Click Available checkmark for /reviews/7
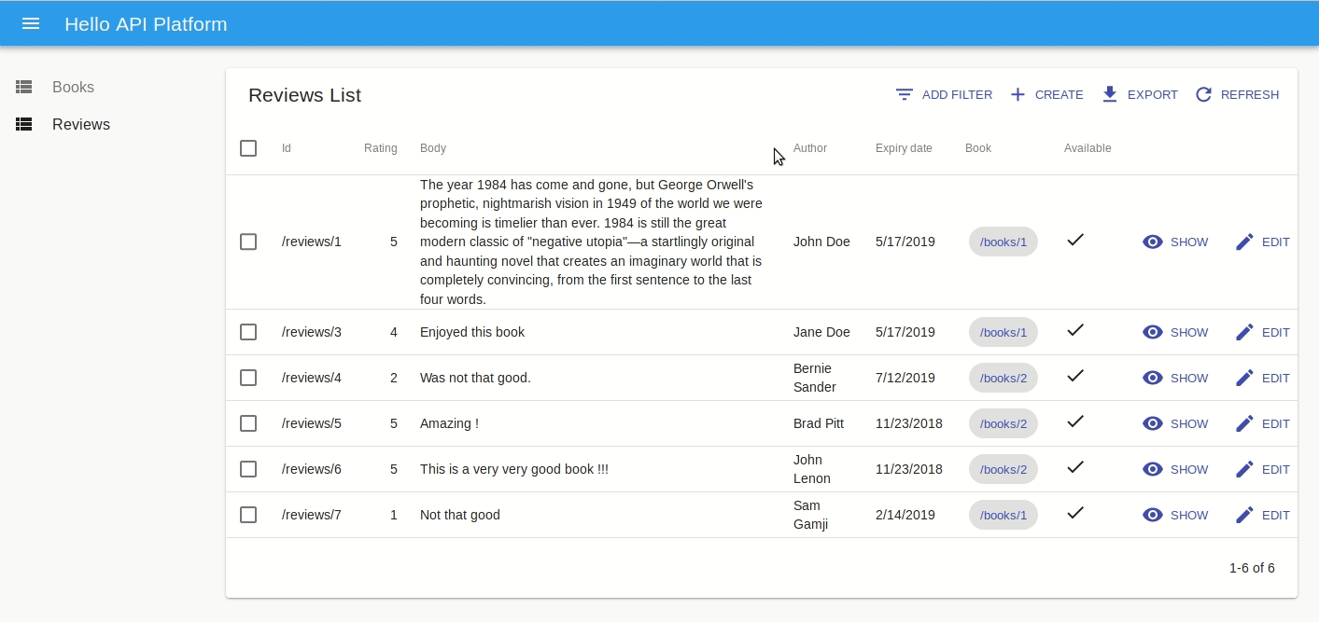This screenshot has width=1319, height=622. 1075,512
